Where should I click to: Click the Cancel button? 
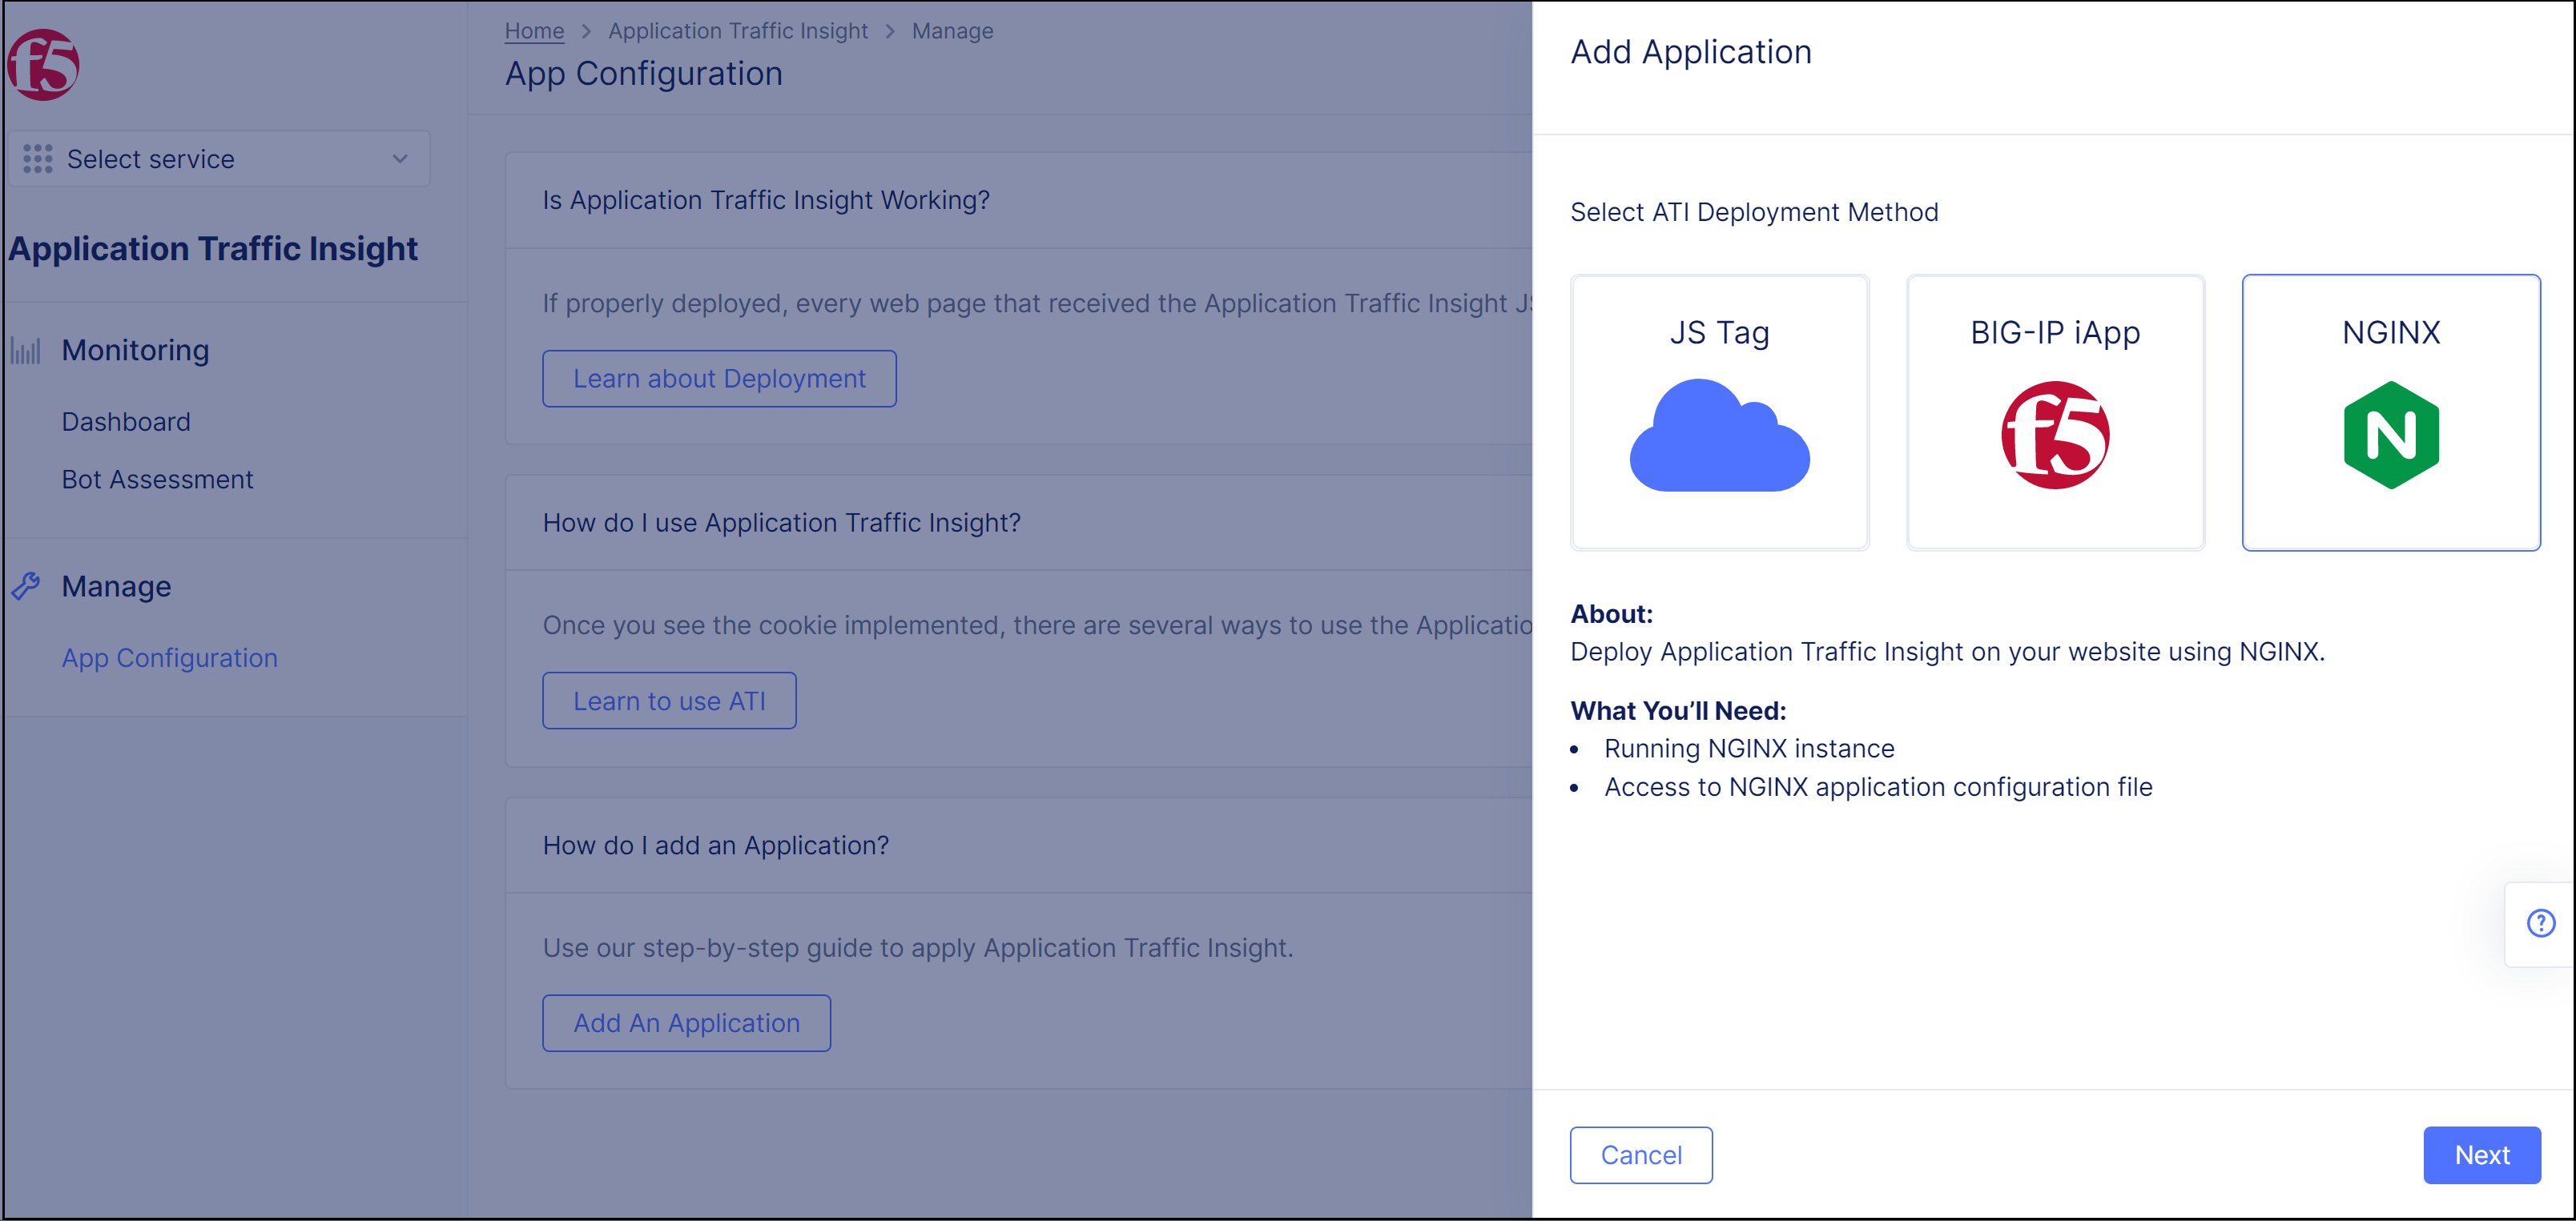click(x=1641, y=1155)
